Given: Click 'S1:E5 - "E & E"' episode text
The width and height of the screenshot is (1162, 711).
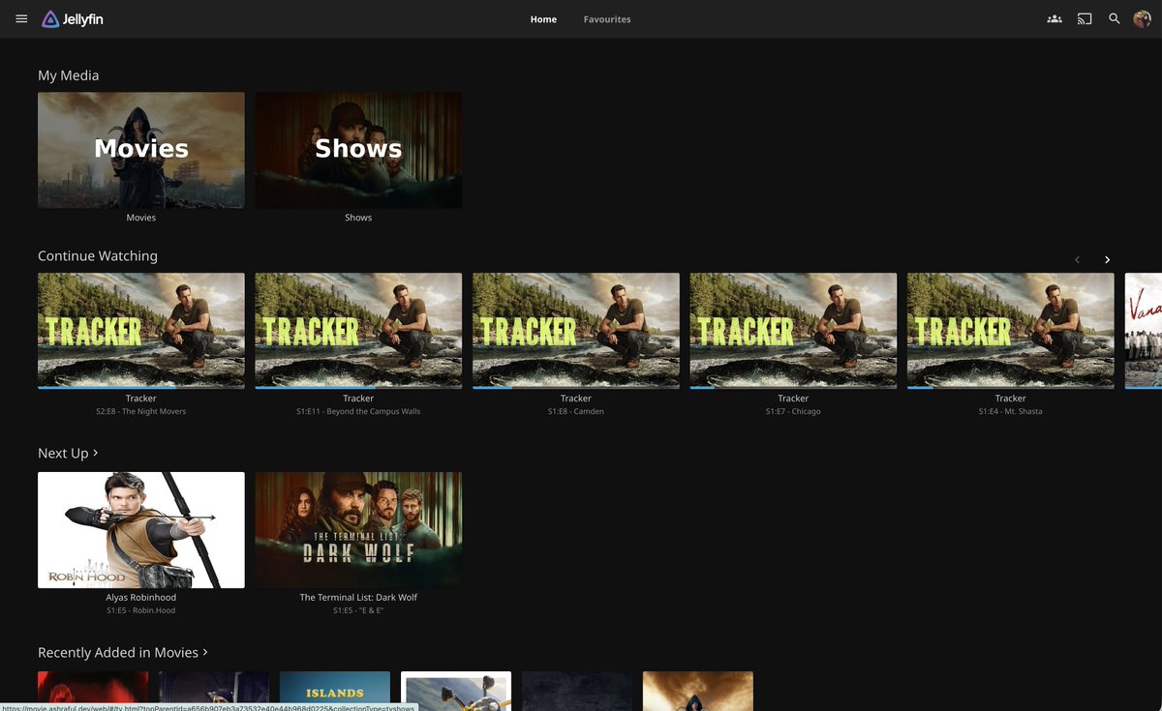Looking at the screenshot, I should [x=358, y=610].
